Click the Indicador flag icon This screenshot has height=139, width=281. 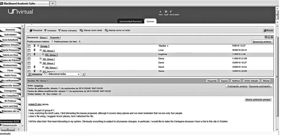[45, 30]
